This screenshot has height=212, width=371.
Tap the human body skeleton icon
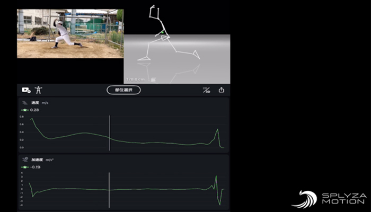[x=38, y=90]
